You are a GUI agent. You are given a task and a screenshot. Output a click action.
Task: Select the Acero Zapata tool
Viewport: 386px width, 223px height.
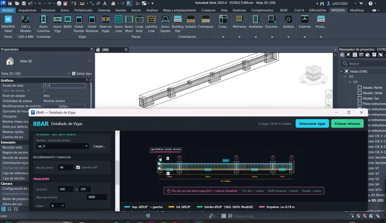[165, 24]
